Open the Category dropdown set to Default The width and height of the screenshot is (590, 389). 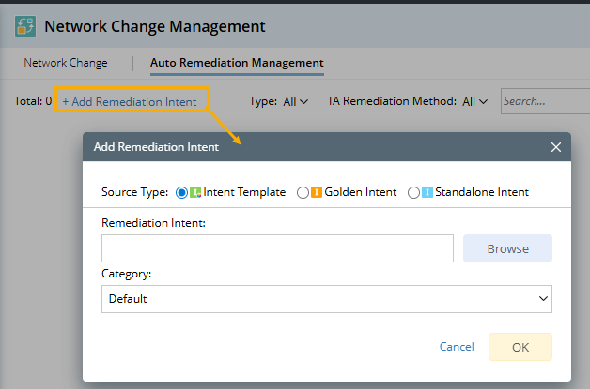326,298
